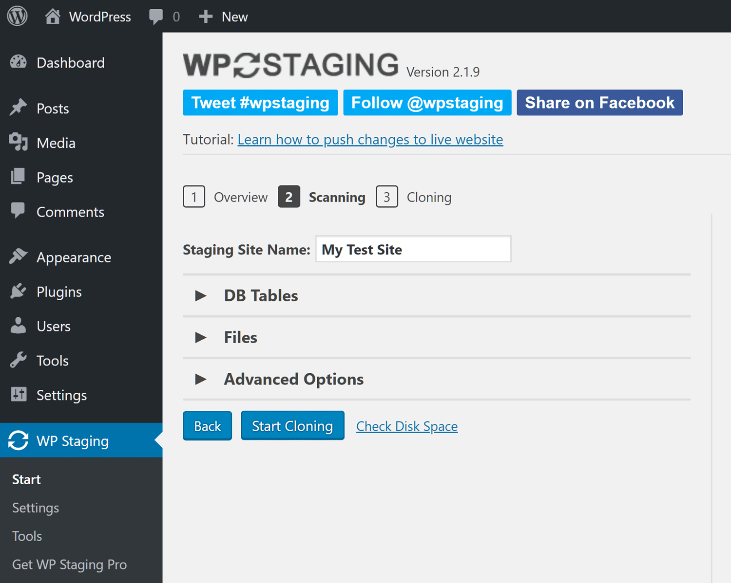The height and width of the screenshot is (583, 731).
Task: Click the Advanced Options heading
Action: [294, 379]
